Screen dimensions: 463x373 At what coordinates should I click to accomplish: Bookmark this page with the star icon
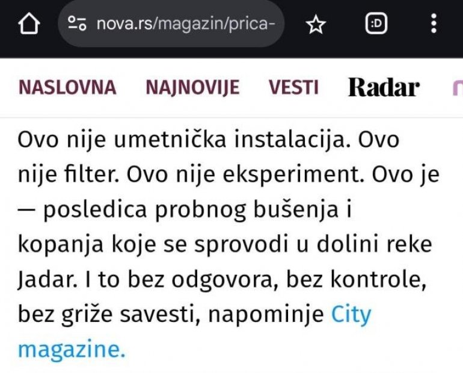(316, 24)
